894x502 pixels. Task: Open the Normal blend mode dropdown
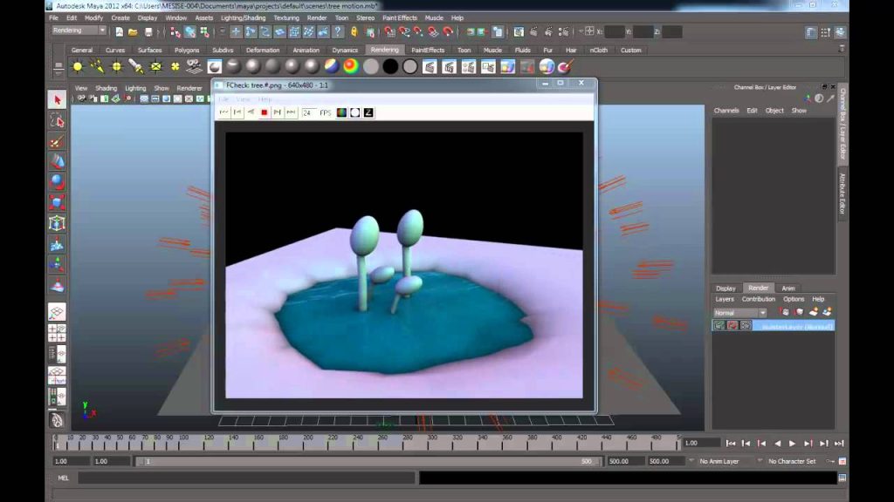(x=740, y=313)
